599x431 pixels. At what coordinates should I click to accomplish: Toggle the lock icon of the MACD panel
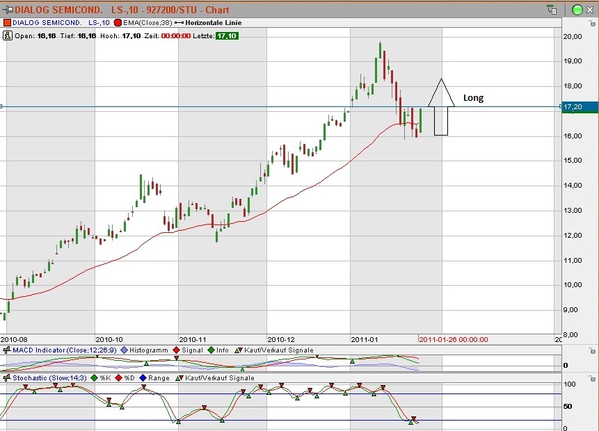[592, 350]
